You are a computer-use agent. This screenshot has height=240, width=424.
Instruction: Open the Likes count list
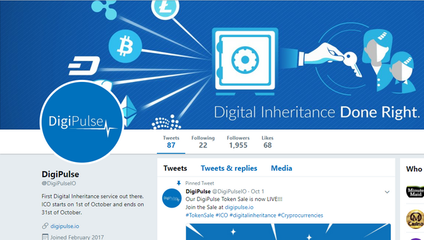click(268, 142)
